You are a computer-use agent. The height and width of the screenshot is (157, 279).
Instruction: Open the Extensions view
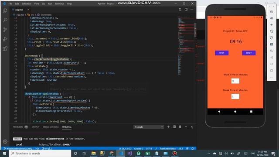tap(5, 48)
